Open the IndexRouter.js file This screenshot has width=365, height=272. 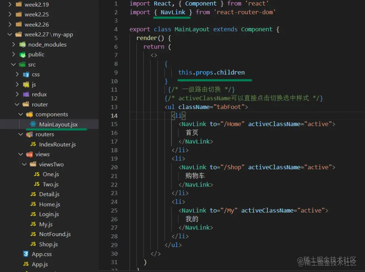pos(57,144)
